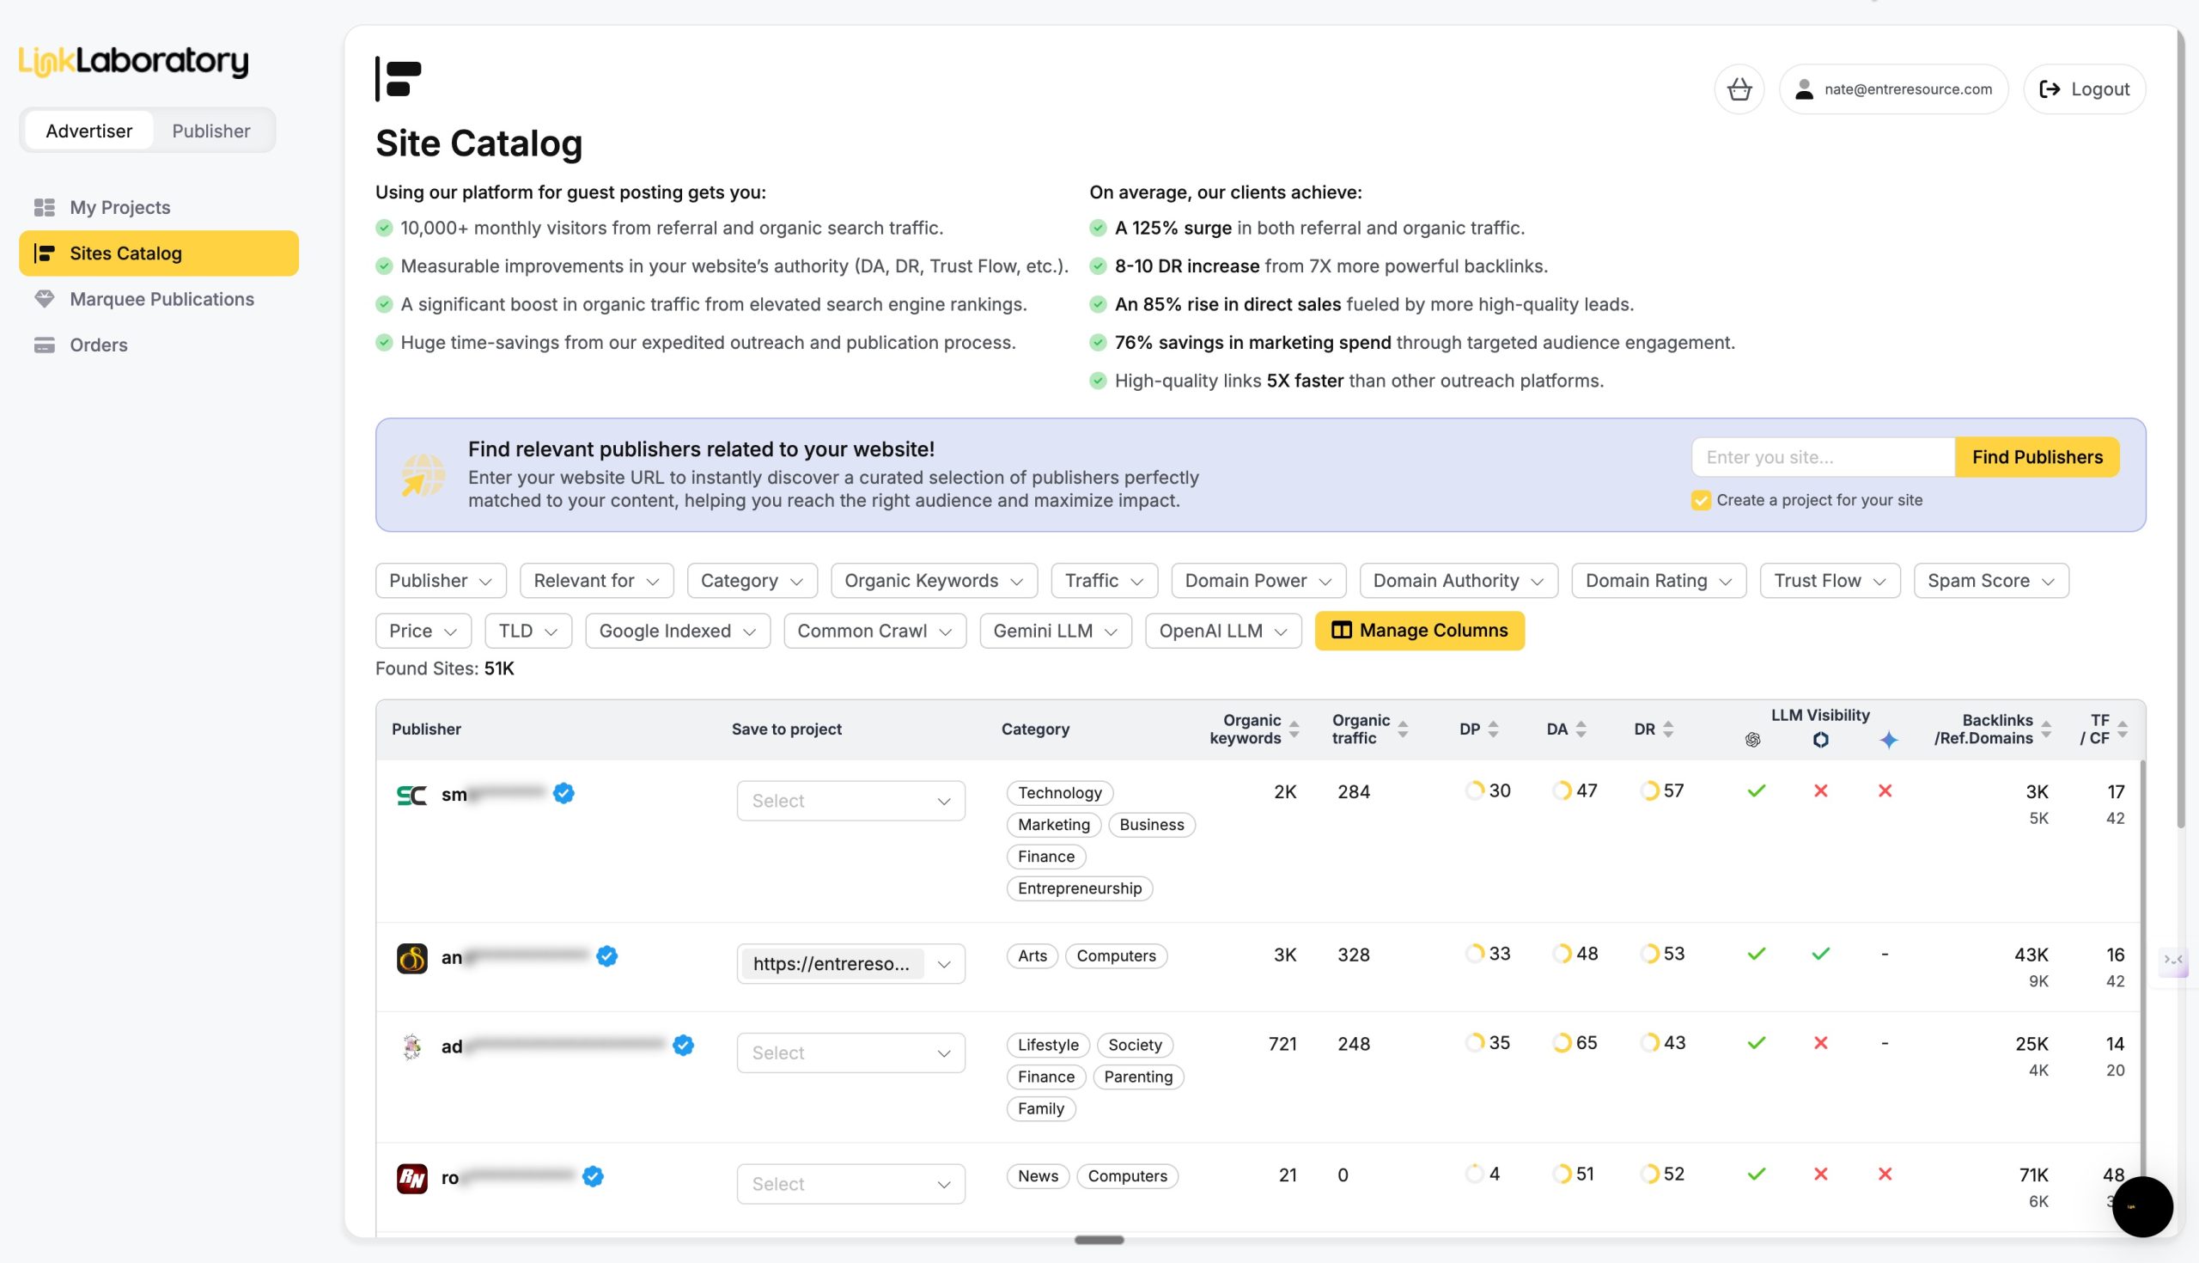Open Marquee Publications in sidebar
The image size is (2199, 1263).
pos(161,299)
